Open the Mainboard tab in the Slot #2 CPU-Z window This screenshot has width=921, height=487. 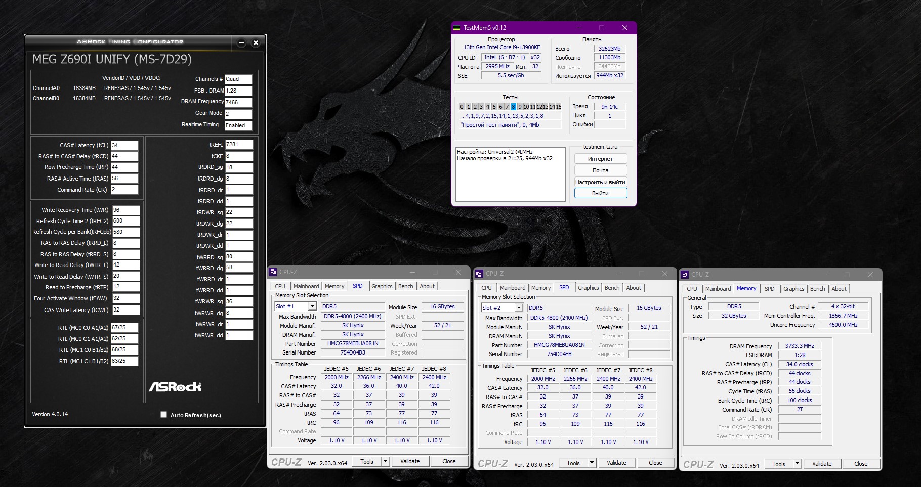(513, 288)
